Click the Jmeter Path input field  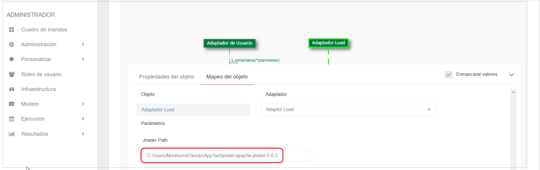(227, 156)
